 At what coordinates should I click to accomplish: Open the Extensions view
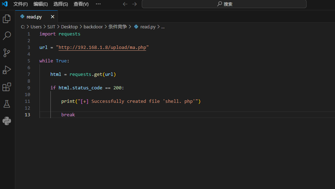pyautogui.click(x=7, y=87)
